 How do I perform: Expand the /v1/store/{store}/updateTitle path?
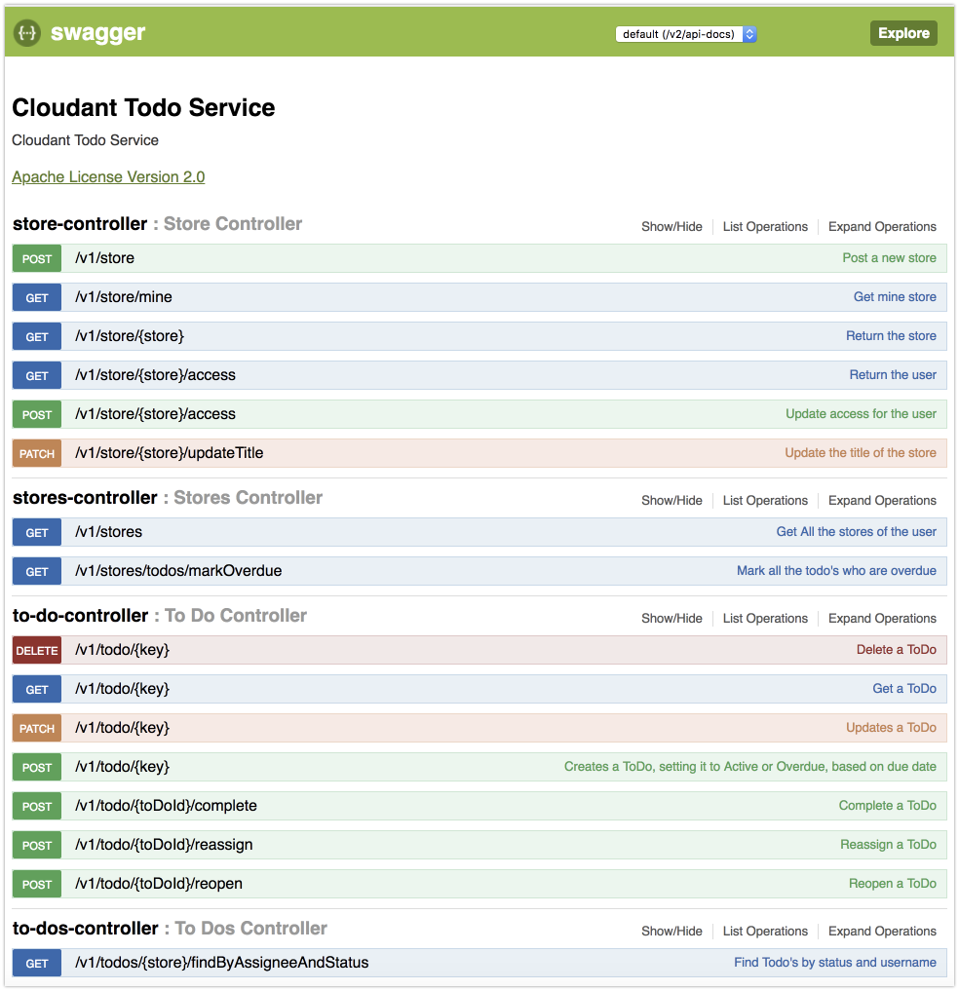169,453
